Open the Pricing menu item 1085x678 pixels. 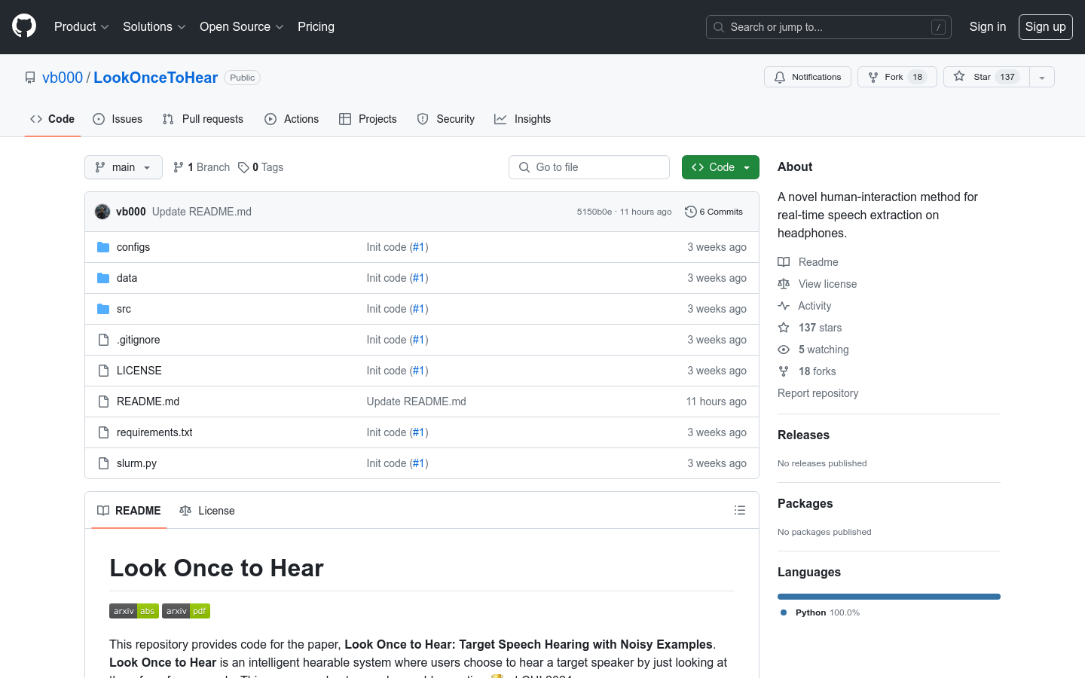pyautogui.click(x=316, y=26)
